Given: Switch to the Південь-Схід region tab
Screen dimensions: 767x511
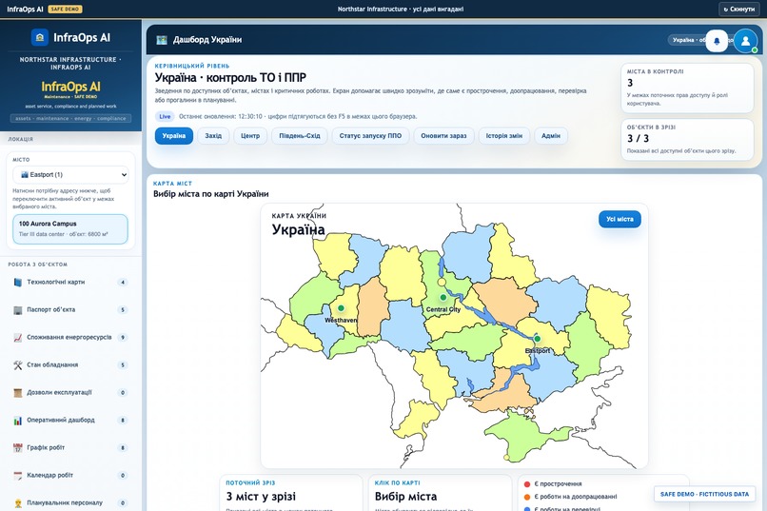Looking at the screenshot, I should 300,136.
